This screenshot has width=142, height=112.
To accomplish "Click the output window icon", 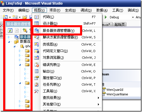I will 37,71.
